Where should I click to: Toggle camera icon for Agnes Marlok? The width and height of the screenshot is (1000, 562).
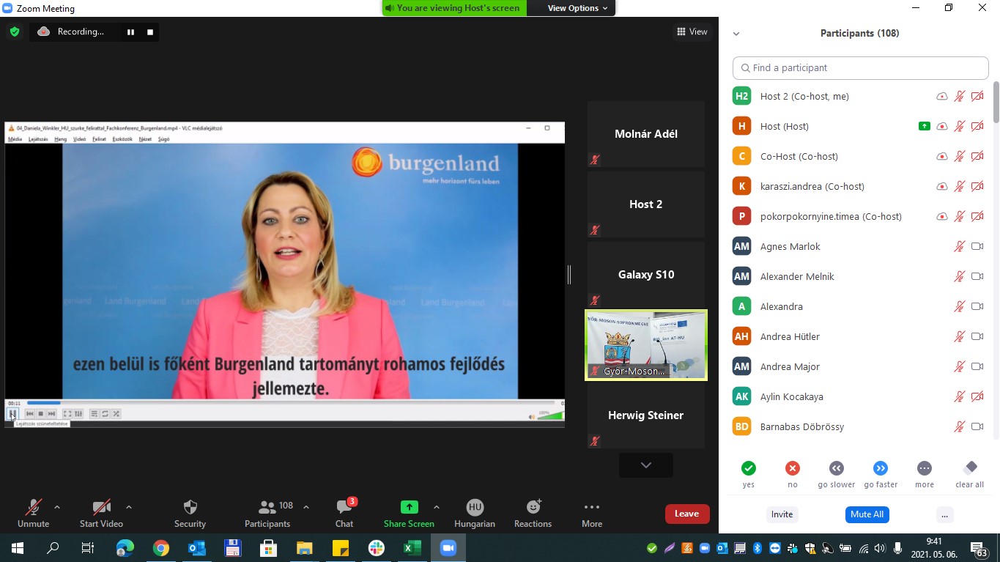(x=977, y=246)
